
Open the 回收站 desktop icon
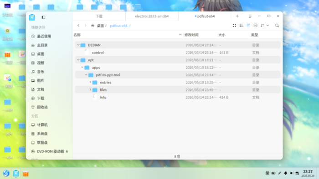pyautogui.click(x=8, y=34)
